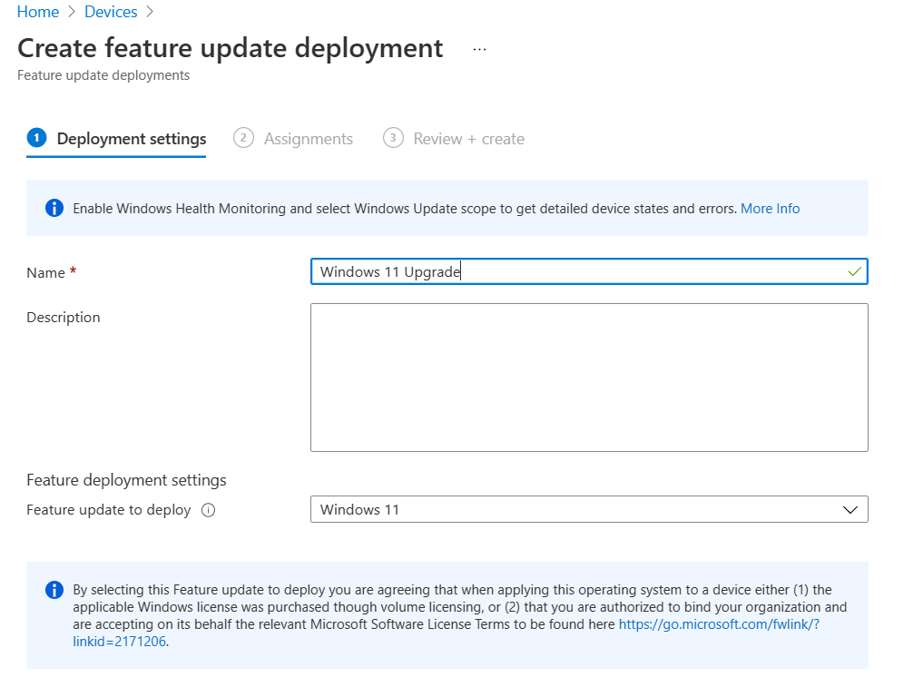Switch to the Review + create tab
This screenshot has width=923, height=687.
click(453, 139)
